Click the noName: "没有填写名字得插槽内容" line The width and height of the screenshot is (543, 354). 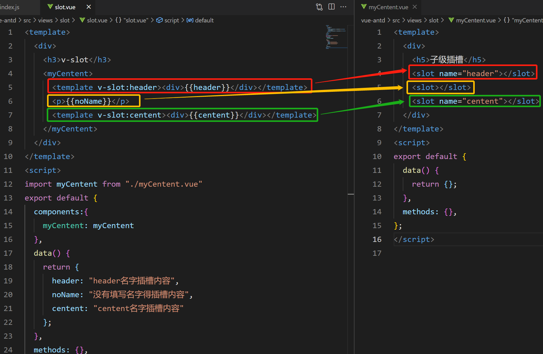pyautogui.click(x=122, y=295)
